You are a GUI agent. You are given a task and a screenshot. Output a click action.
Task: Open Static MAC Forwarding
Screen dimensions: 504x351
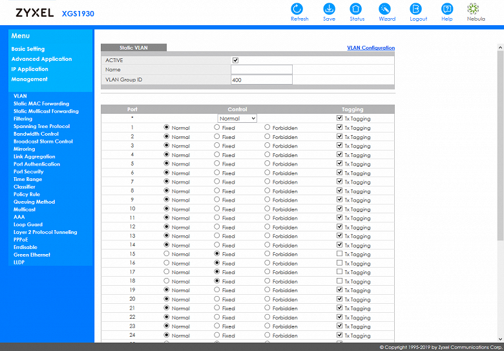click(41, 103)
